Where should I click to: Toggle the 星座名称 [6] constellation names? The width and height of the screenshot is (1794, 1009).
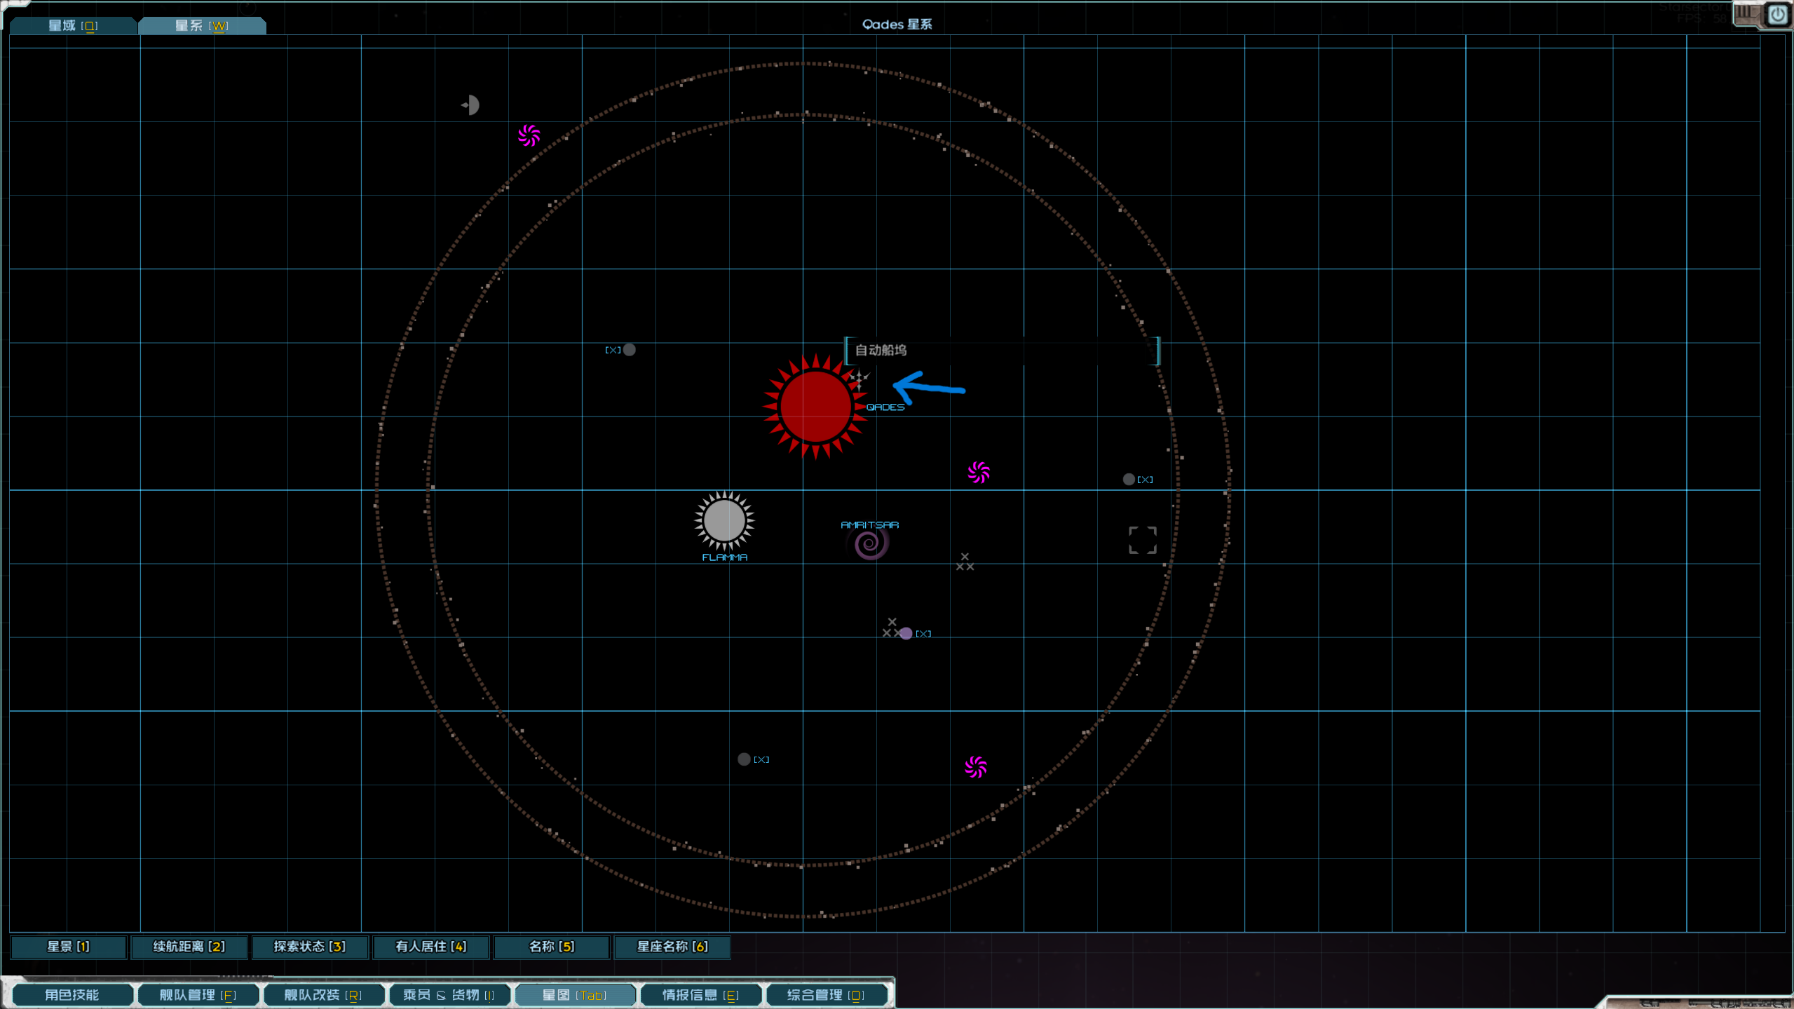coord(672,947)
